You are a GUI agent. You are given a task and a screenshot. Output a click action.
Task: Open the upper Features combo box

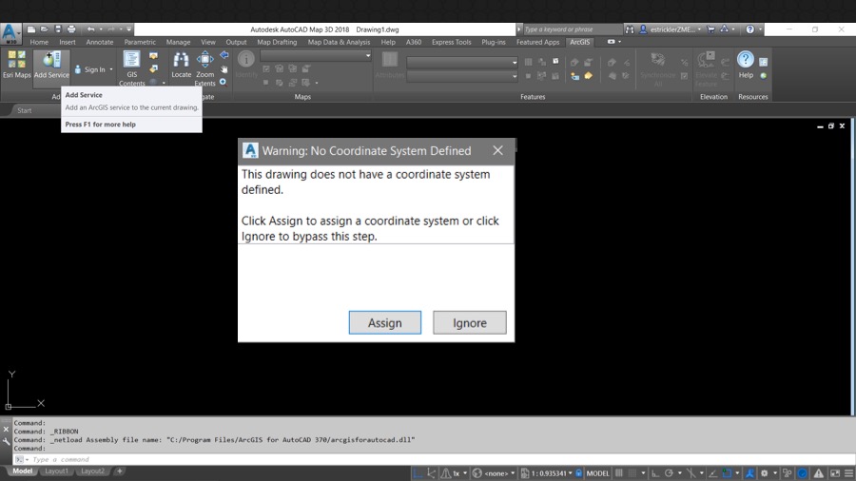tap(462, 62)
